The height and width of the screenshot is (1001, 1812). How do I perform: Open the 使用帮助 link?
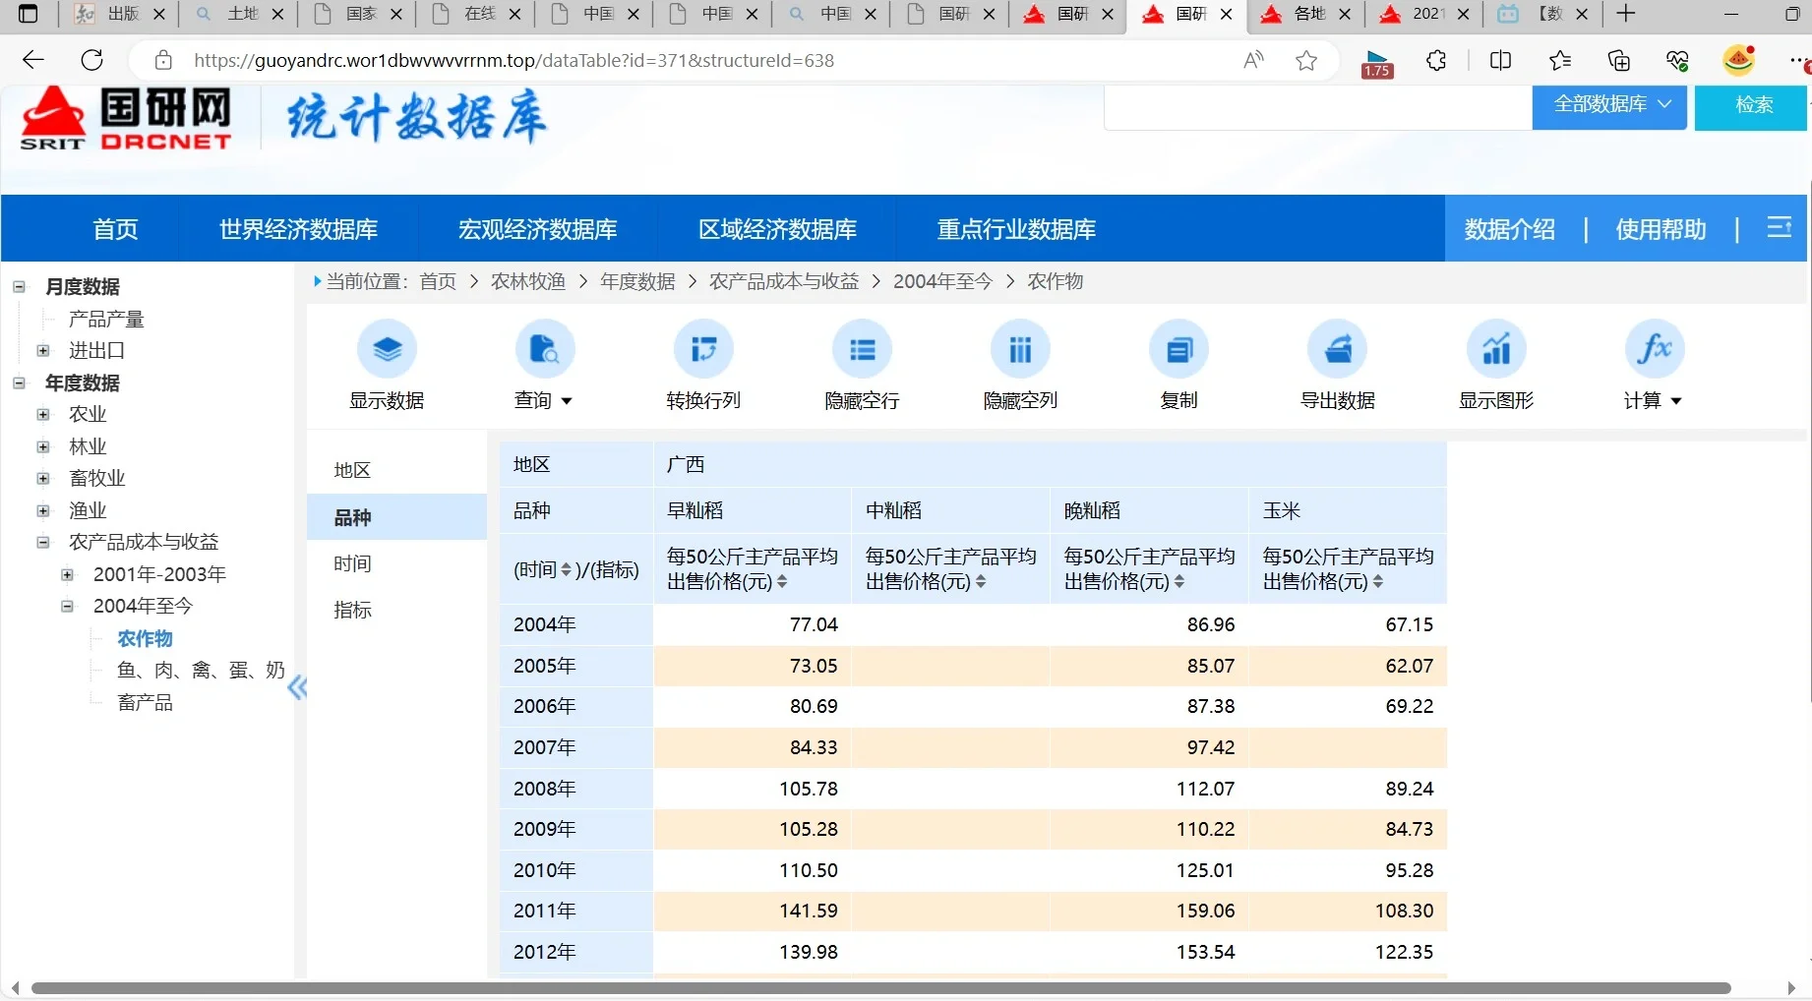[x=1661, y=229]
